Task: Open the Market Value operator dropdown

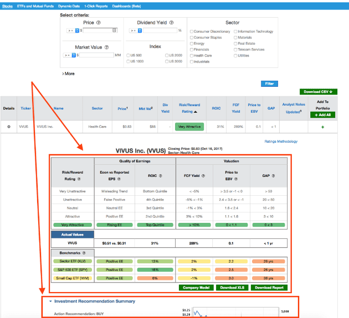Action: pos(70,55)
